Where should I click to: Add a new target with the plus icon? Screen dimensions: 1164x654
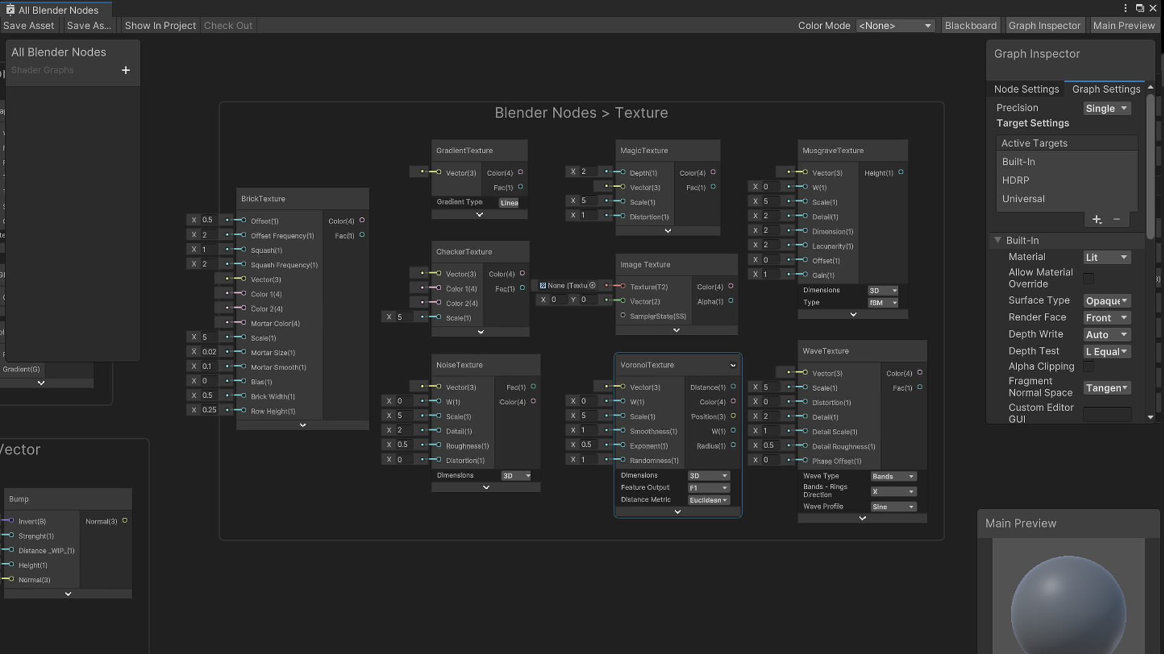point(1097,219)
